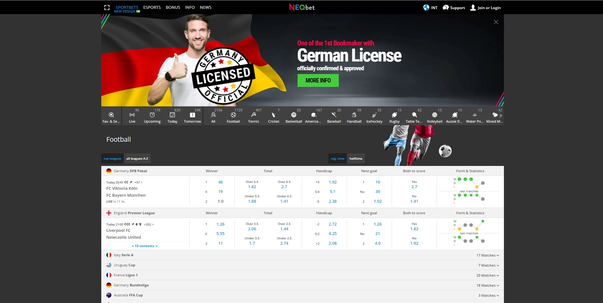Select halftime odds view
603x303 pixels.
pos(356,158)
